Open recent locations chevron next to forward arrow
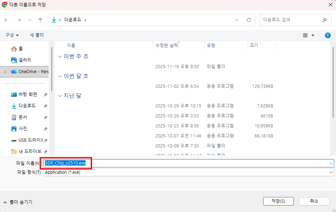This screenshot has width=336, height=212. [x=30, y=20]
